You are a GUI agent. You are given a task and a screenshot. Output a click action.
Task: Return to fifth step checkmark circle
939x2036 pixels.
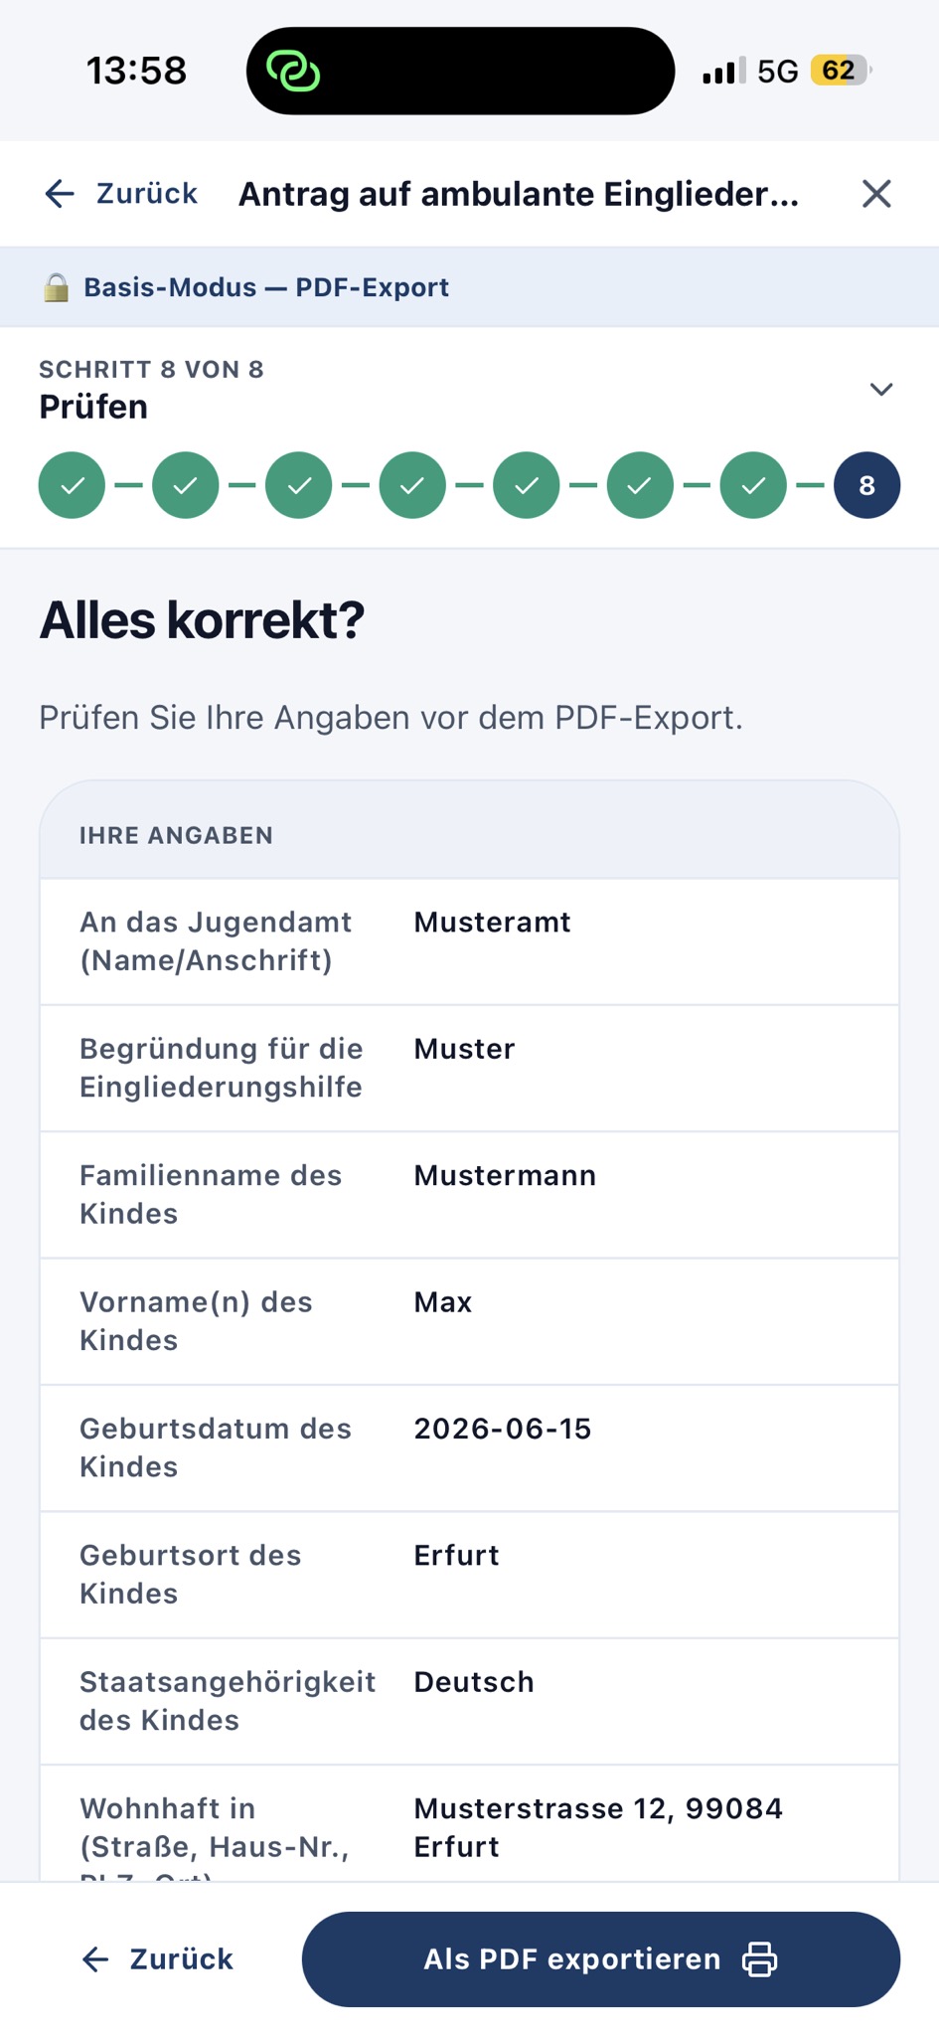[527, 485]
